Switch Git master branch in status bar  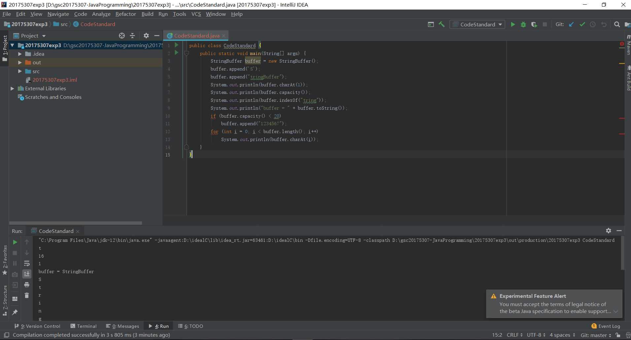point(596,335)
